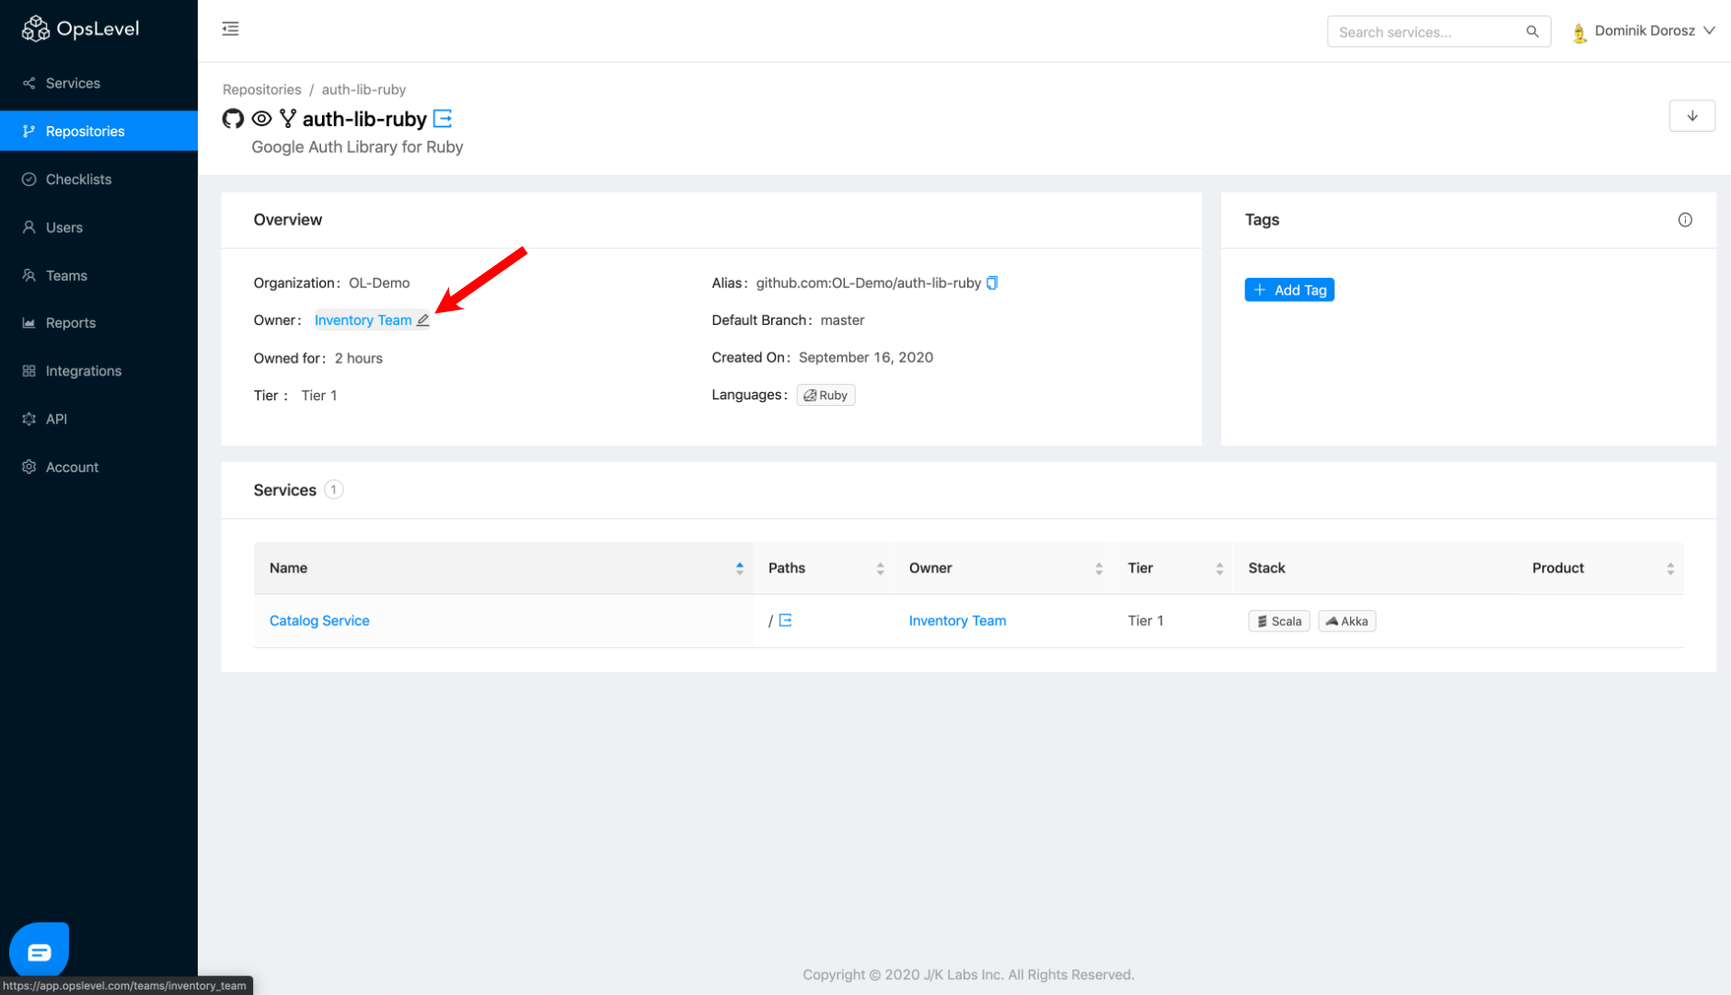Click the Ruby language tag

click(825, 395)
